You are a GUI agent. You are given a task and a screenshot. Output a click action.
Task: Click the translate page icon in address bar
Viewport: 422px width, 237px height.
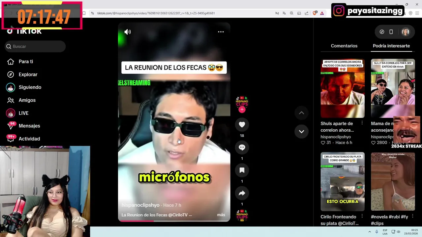click(284, 13)
